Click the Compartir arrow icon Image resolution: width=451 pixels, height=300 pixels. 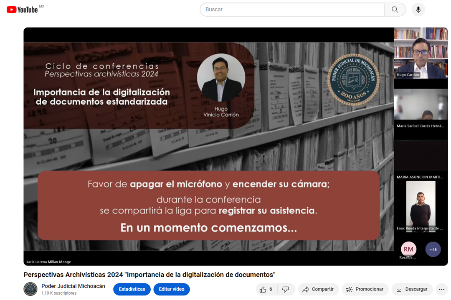(306, 289)
